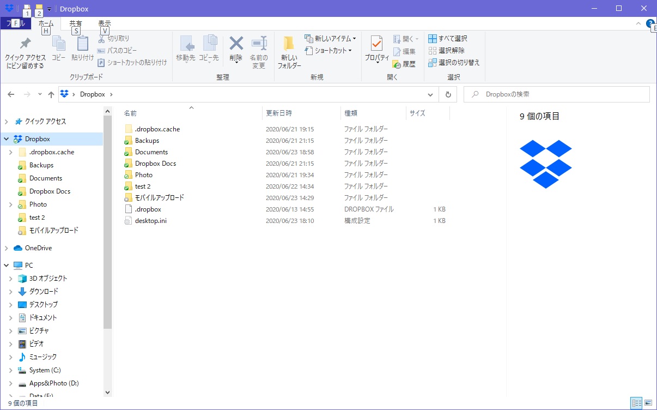The image size is (657, 410).
Task: Click the 編集 edit command
Action: point(404,51)
